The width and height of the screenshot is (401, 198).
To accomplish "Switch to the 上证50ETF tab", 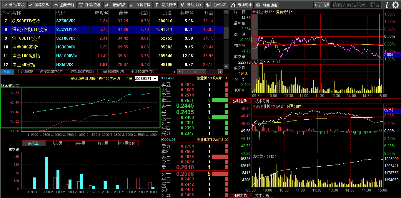I will point(25,72).
